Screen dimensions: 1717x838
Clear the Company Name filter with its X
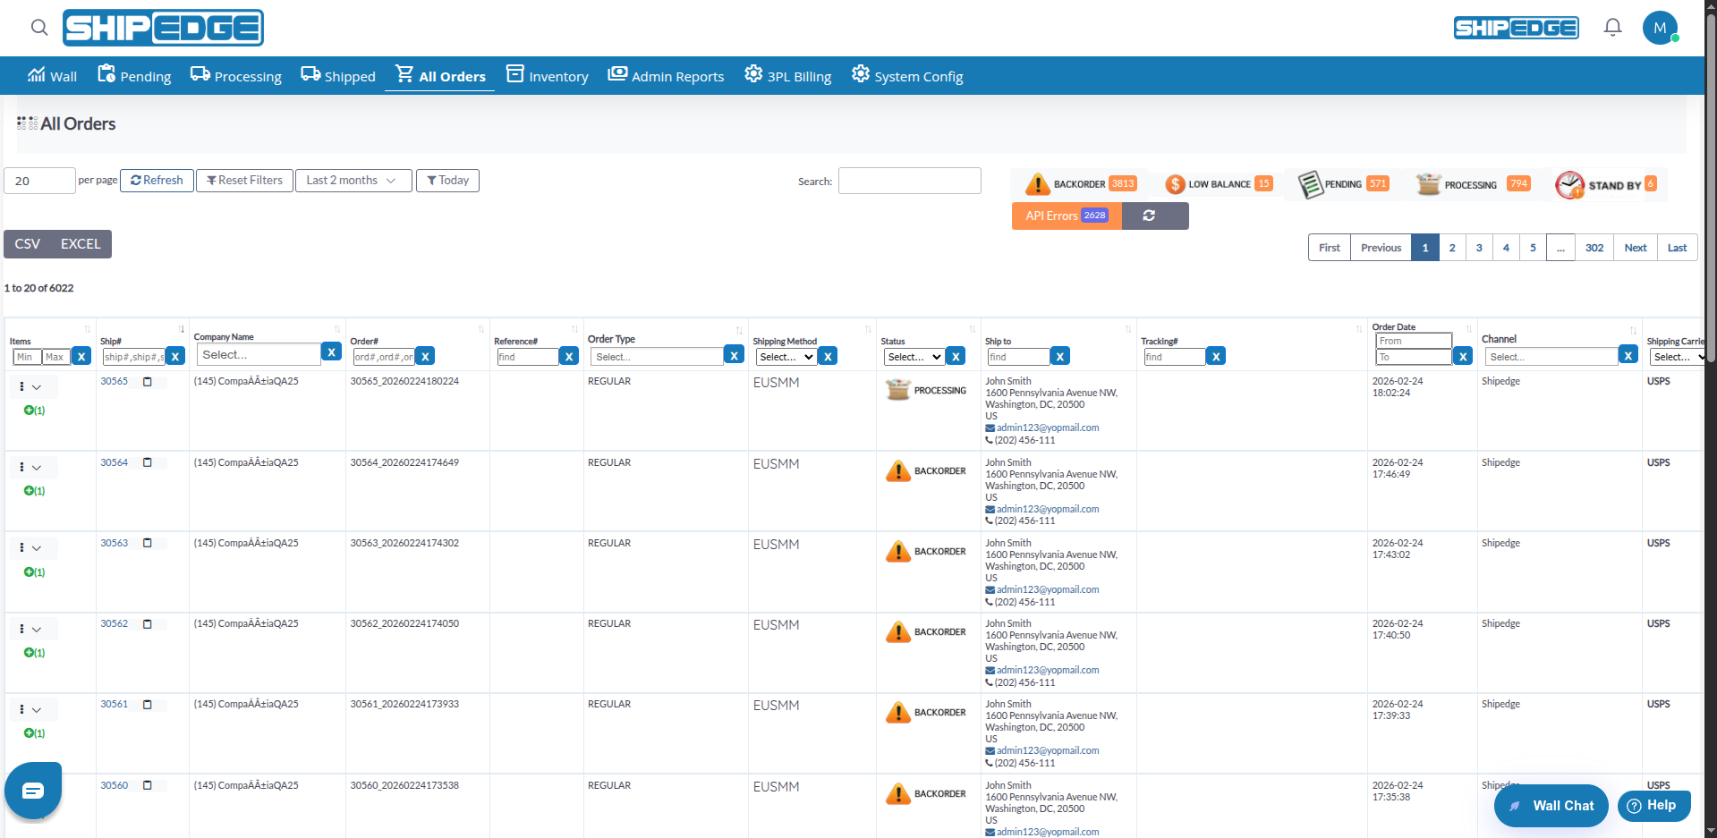[331, 352]
